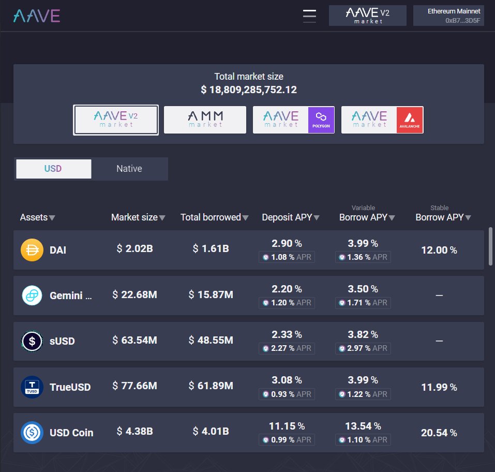Sort table by Market size
Image resolution: width=495 pixels, height=472 pixels.
[138, 217]
